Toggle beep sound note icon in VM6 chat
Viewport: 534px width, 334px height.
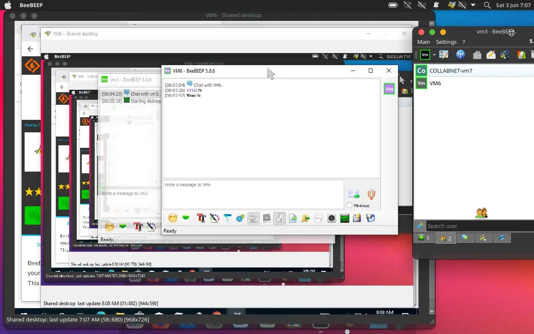(280, 218)
